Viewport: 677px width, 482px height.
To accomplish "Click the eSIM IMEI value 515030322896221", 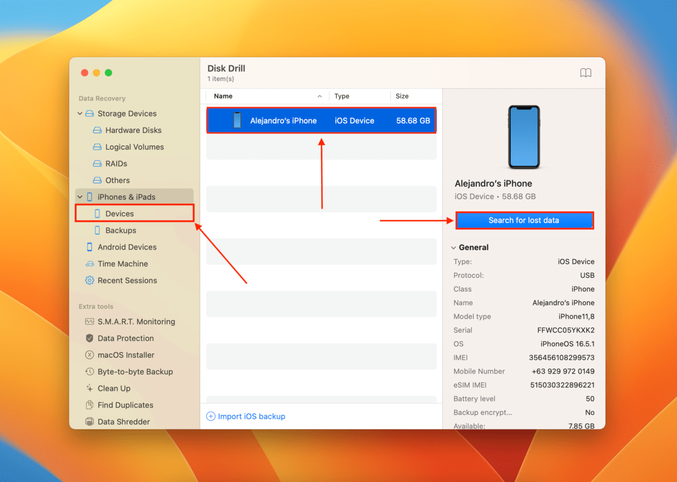I will [562, 385].
